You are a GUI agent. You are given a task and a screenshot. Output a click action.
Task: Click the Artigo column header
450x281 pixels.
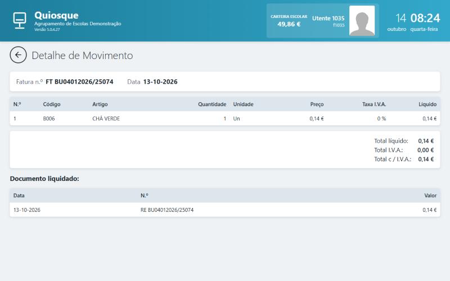[x=100, y=105]
